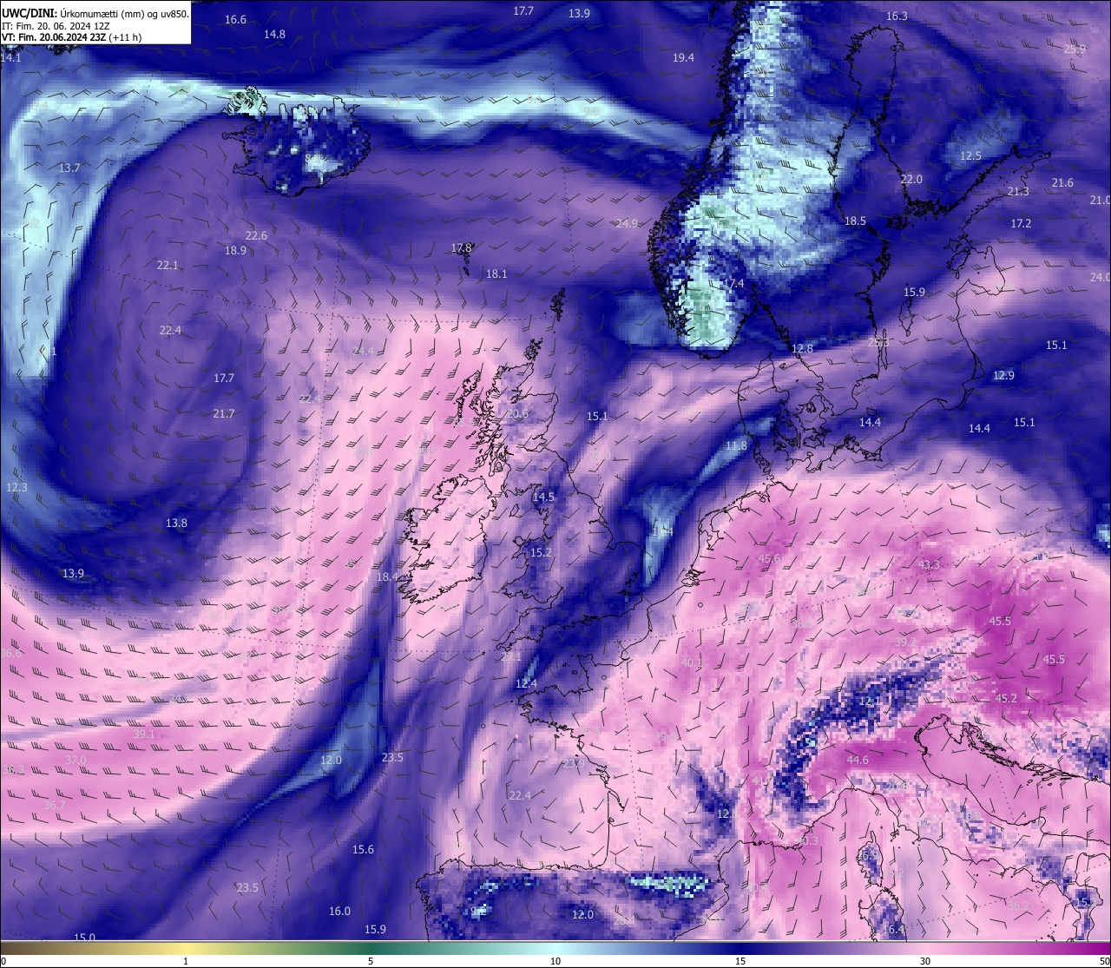
Task: Click the 16.3 value label
Action: pos(897,16)
